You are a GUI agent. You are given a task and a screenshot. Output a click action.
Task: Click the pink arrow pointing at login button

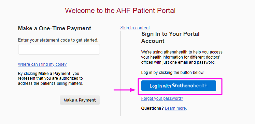click(124, 90)
